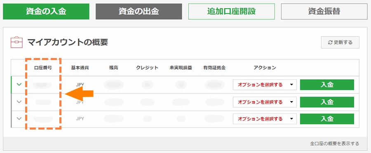Click the 口座番号 column header

[43, 68]
